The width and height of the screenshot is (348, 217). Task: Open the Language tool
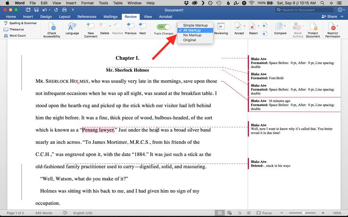72,28
